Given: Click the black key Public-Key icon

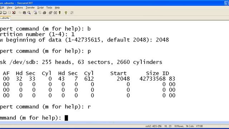Looking at the screenshot, I should pyautogui.click(x=60, y=13).
